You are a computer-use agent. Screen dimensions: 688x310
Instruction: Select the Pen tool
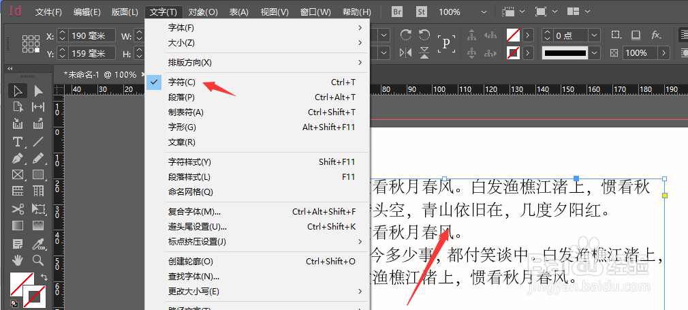point(18,158)
